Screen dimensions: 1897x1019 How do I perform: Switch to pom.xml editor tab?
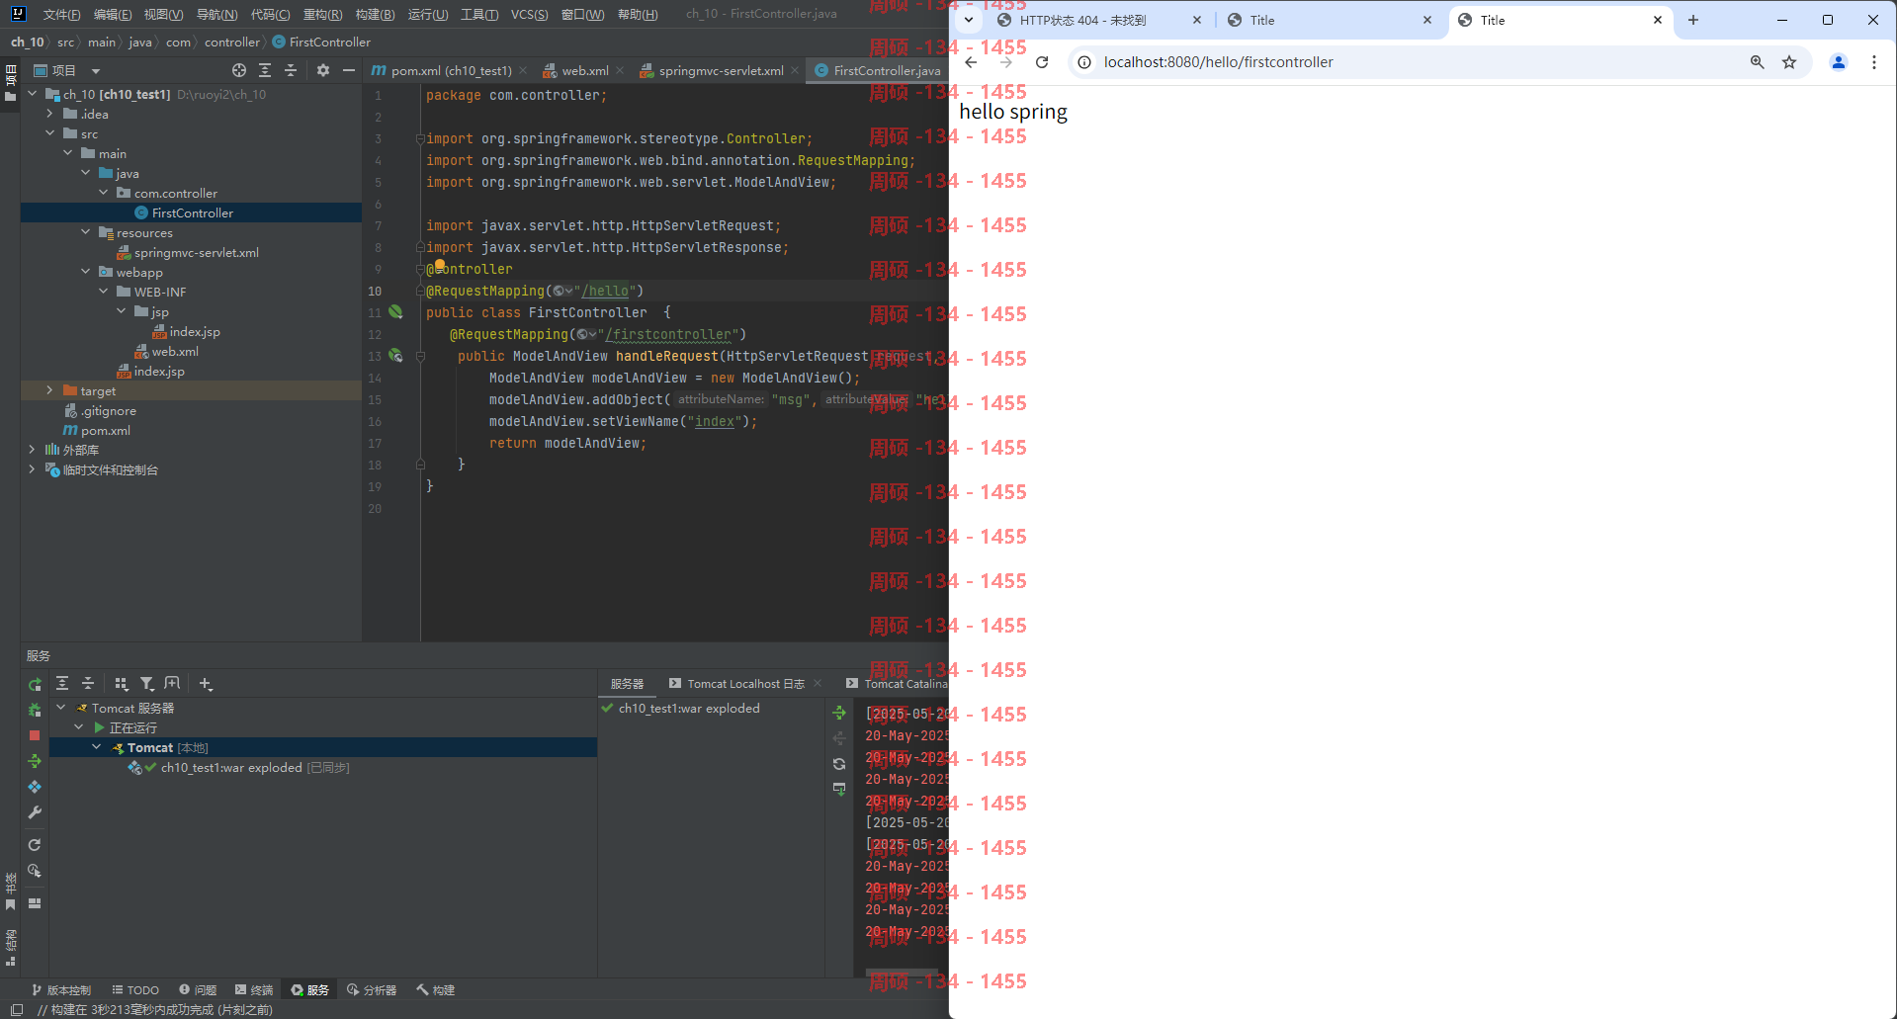(x=442, y=70)
